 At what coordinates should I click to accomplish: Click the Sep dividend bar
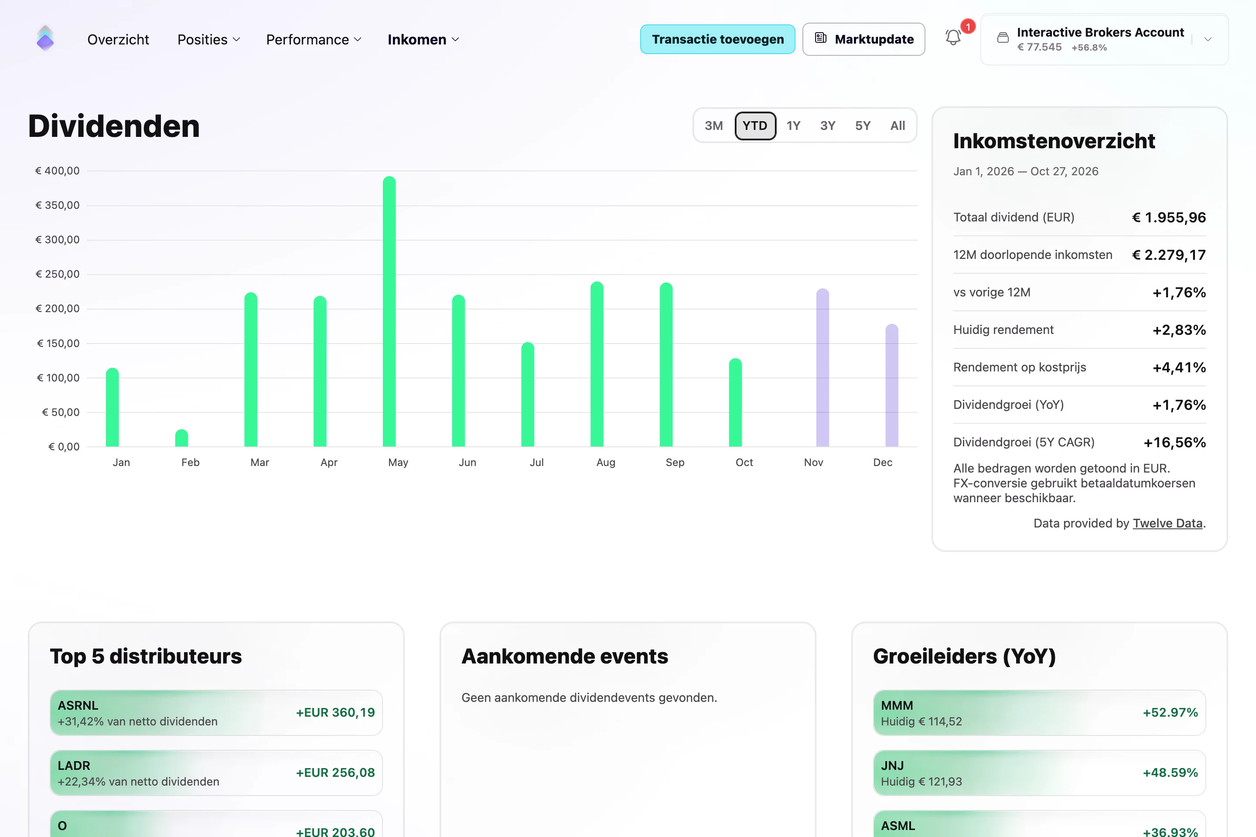coord(666,364)
